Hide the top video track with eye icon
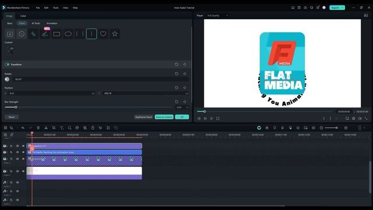The image size is (373, 210). coord(17,146)
